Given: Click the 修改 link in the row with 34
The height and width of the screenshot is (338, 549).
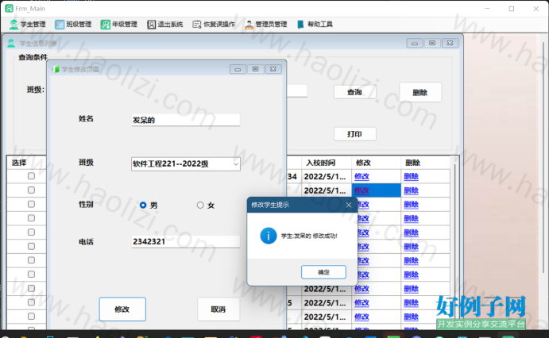Looking at the screenshot, I should pyautogui.click(x=361, y=176).
